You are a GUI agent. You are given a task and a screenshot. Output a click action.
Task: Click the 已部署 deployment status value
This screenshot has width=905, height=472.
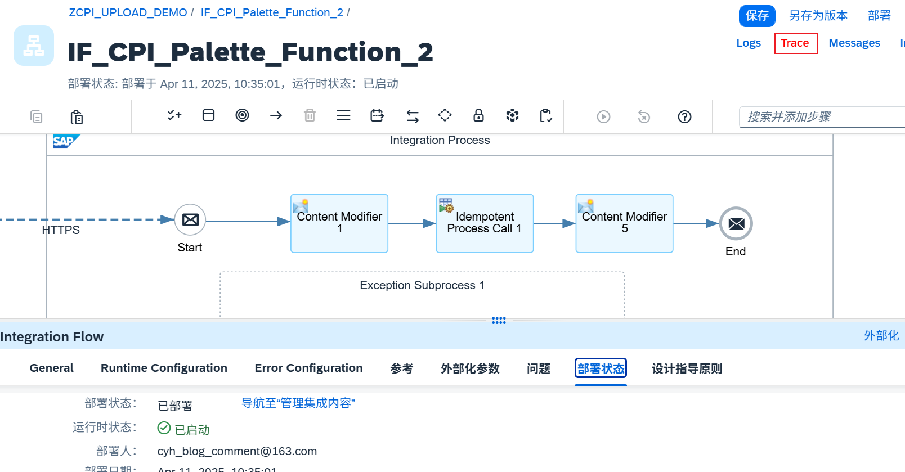coord(175,406)
